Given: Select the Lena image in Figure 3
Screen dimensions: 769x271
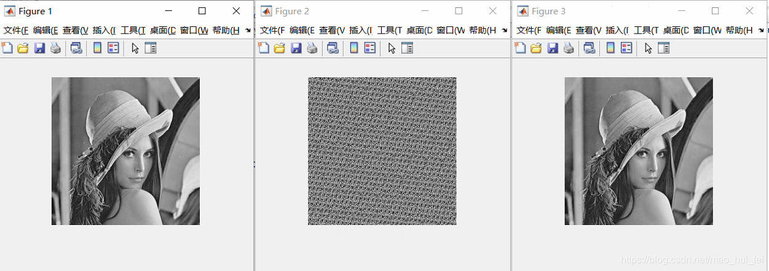Looking at the screenshot, I should coord(639,151).
